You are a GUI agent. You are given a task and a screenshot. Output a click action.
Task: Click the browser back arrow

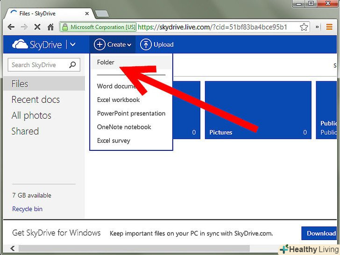pyautogui.click(x=11, y=27)
